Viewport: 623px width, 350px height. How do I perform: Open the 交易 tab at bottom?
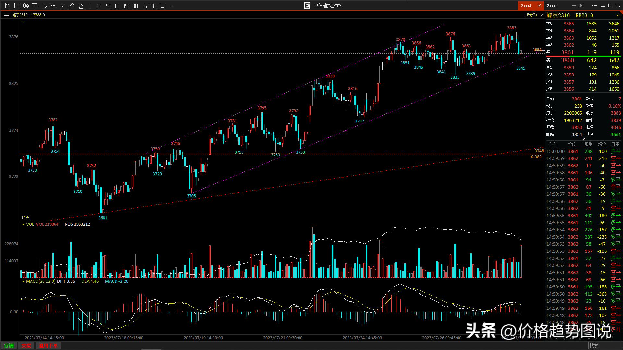pos(26,345)
